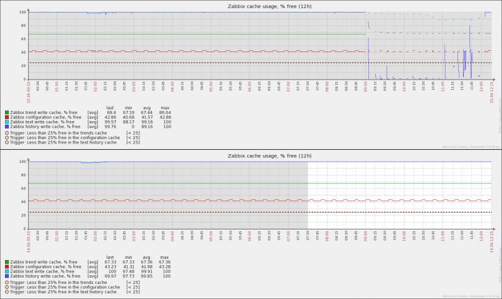Click the text history cache trigger circle icon in the 15.06 graph
Image resolution: width=502 pixels, height=299 pixels.
pyautogui.click(x=7, y=142)
